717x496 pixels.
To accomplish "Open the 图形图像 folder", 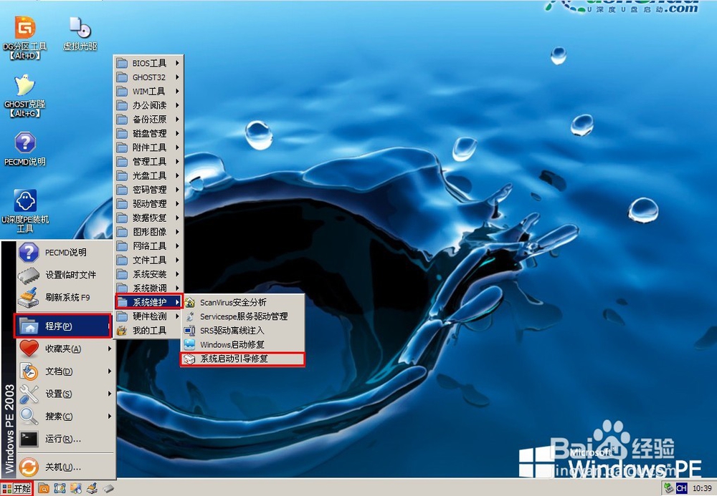I will point(148,232).
